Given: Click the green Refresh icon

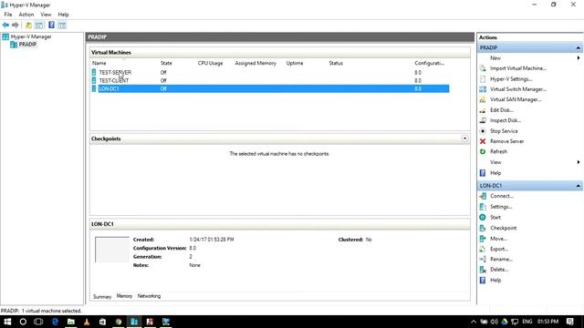Looking at the screenshot, I should (x=483, y=151).
